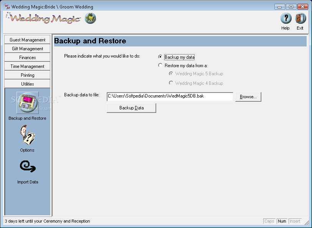Click the Caps indicator in status bar
The image size is (312, 228).
(x=269, y=221)
